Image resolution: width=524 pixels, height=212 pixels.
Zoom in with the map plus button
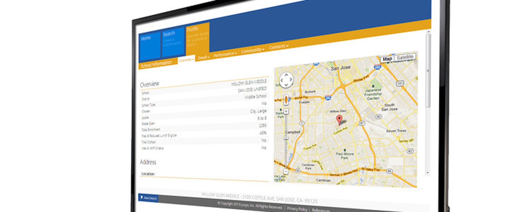coord(286,111)
